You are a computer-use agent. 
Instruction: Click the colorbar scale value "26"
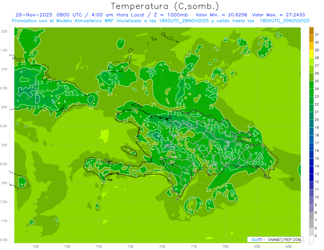point(317,73)
